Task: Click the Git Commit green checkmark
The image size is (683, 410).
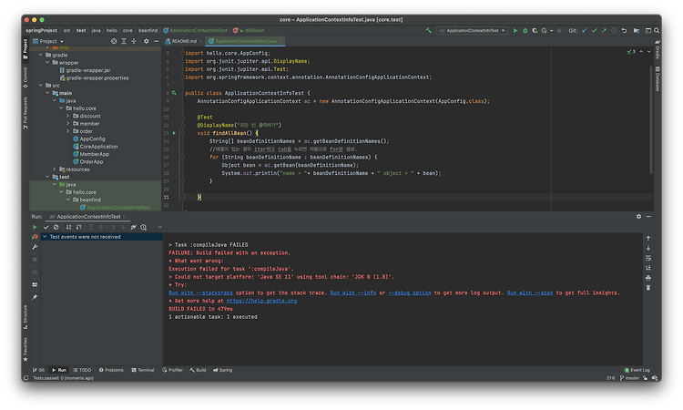Action: (x=594, y=30)
